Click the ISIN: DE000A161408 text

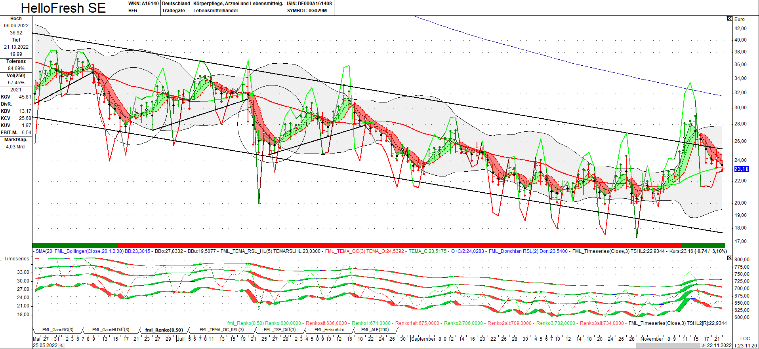click(309, 4)
